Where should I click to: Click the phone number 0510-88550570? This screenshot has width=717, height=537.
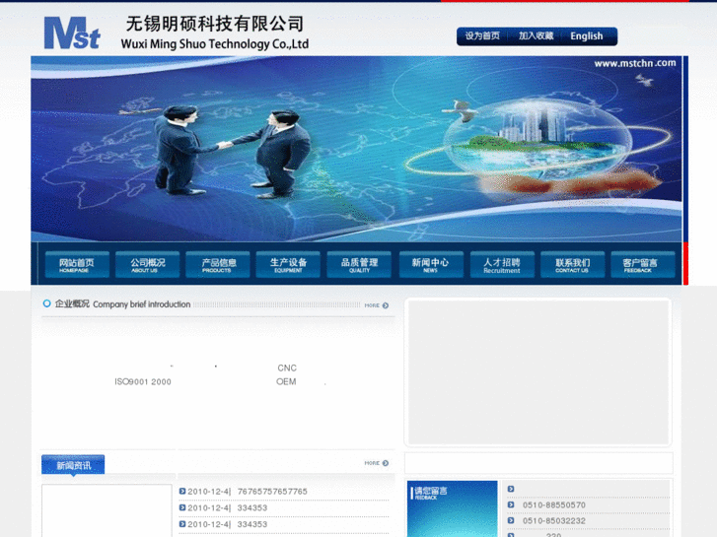(553, 505)
